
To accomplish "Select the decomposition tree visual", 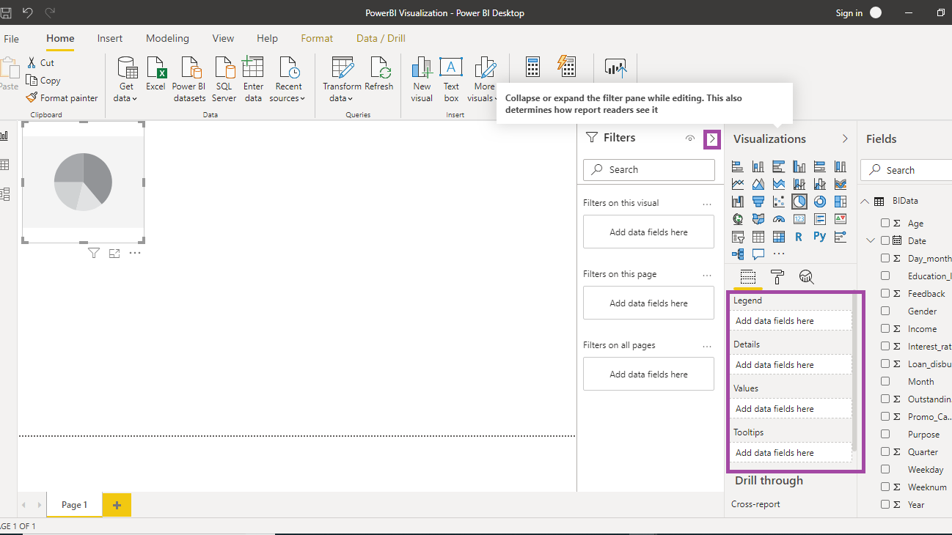I will coord(738,254).
